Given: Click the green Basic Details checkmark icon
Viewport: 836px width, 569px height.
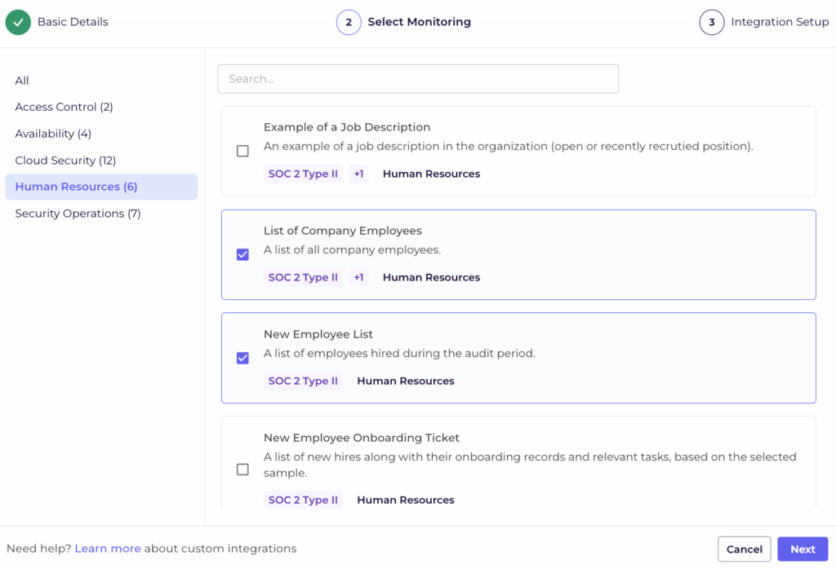Looking at the screenshot, I should [18, 22].
